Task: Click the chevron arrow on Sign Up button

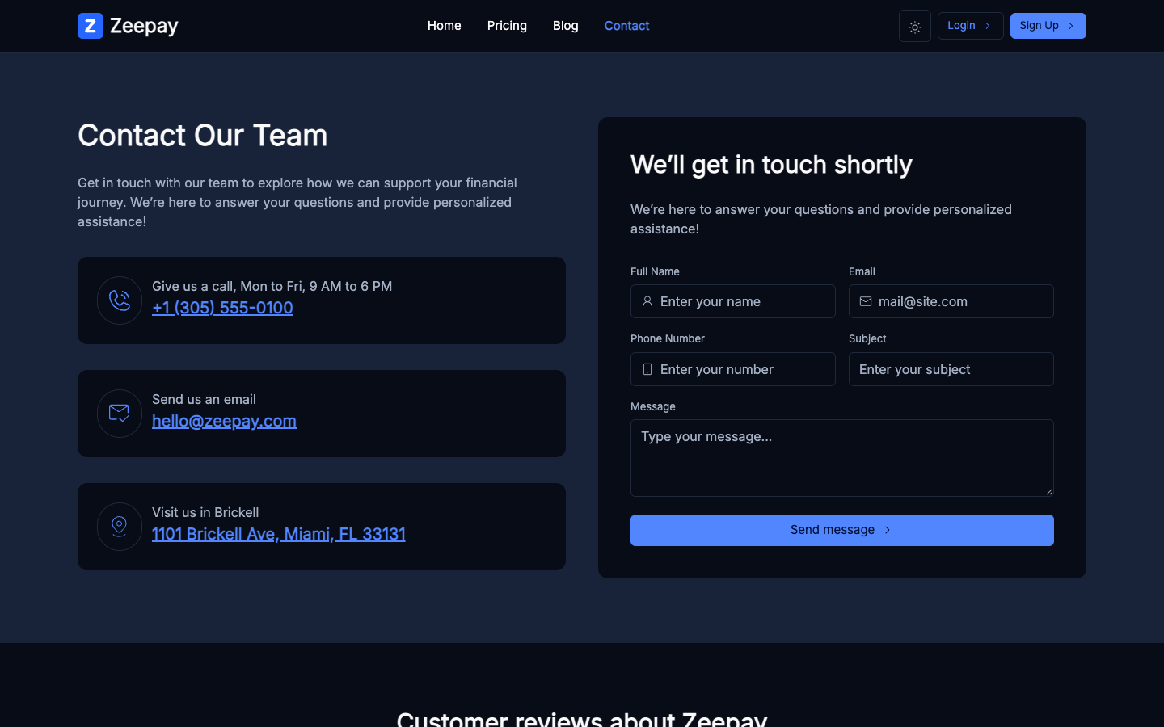Action: 1071,26
